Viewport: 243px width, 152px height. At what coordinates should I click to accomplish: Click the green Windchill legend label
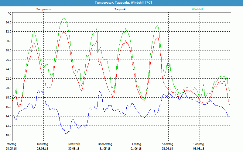pos(197,9)
